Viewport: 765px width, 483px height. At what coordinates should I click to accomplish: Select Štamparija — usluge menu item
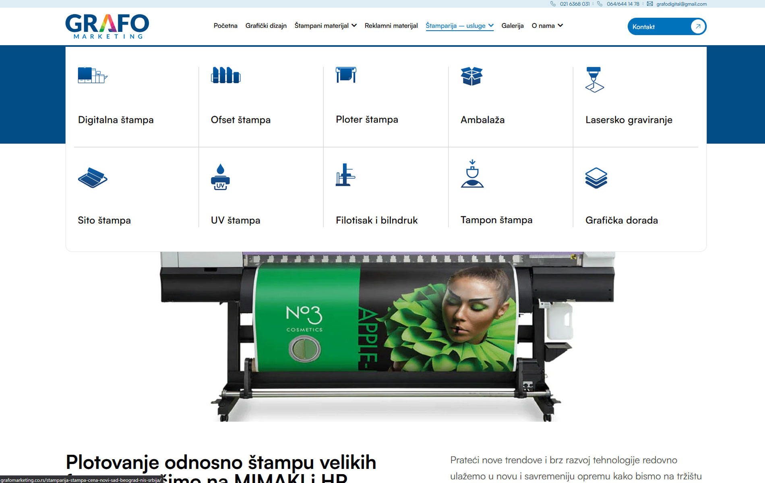pyautogui.click(x=455, y=26)
